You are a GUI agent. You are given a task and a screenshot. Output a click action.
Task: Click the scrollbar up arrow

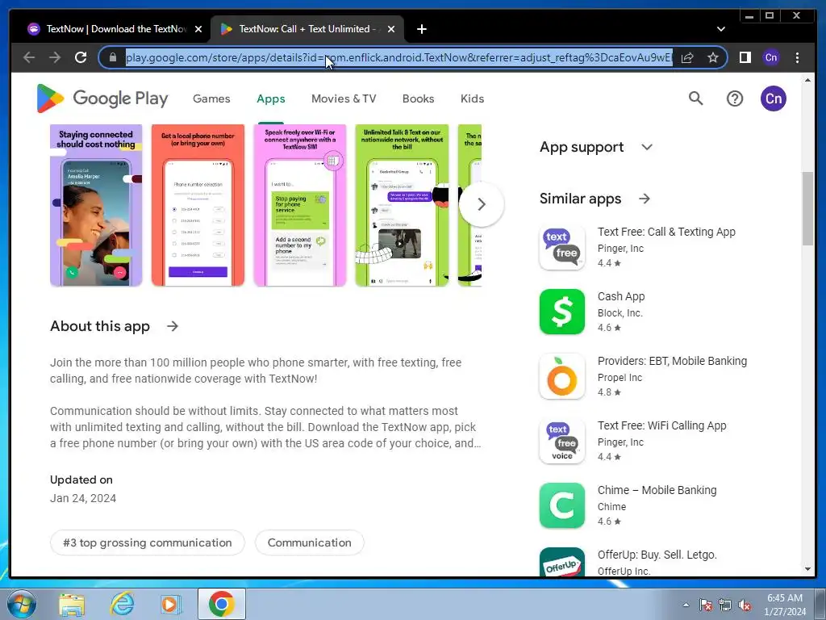[x=807, y=80]
